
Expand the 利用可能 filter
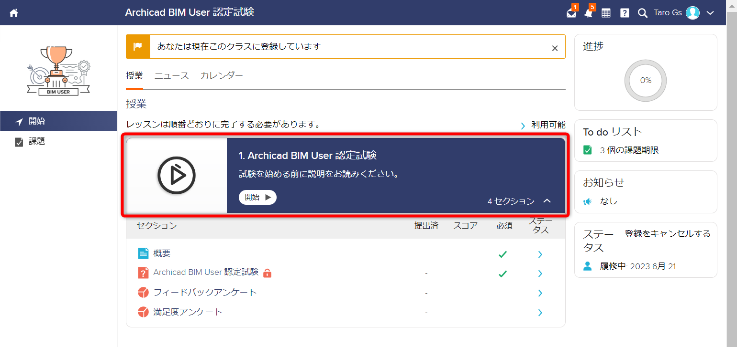(x=543, y=125)
